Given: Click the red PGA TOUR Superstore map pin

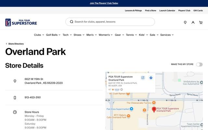Looking at the screenshot, I should [154, 110].
